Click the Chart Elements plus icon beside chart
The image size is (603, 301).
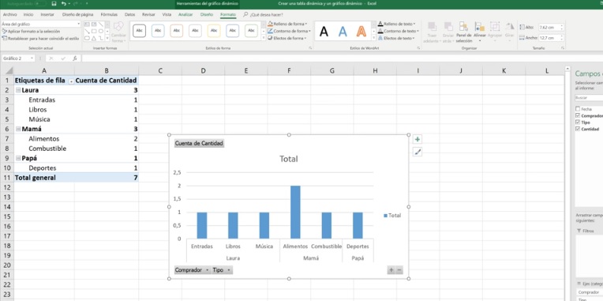(x=418, y=139)
